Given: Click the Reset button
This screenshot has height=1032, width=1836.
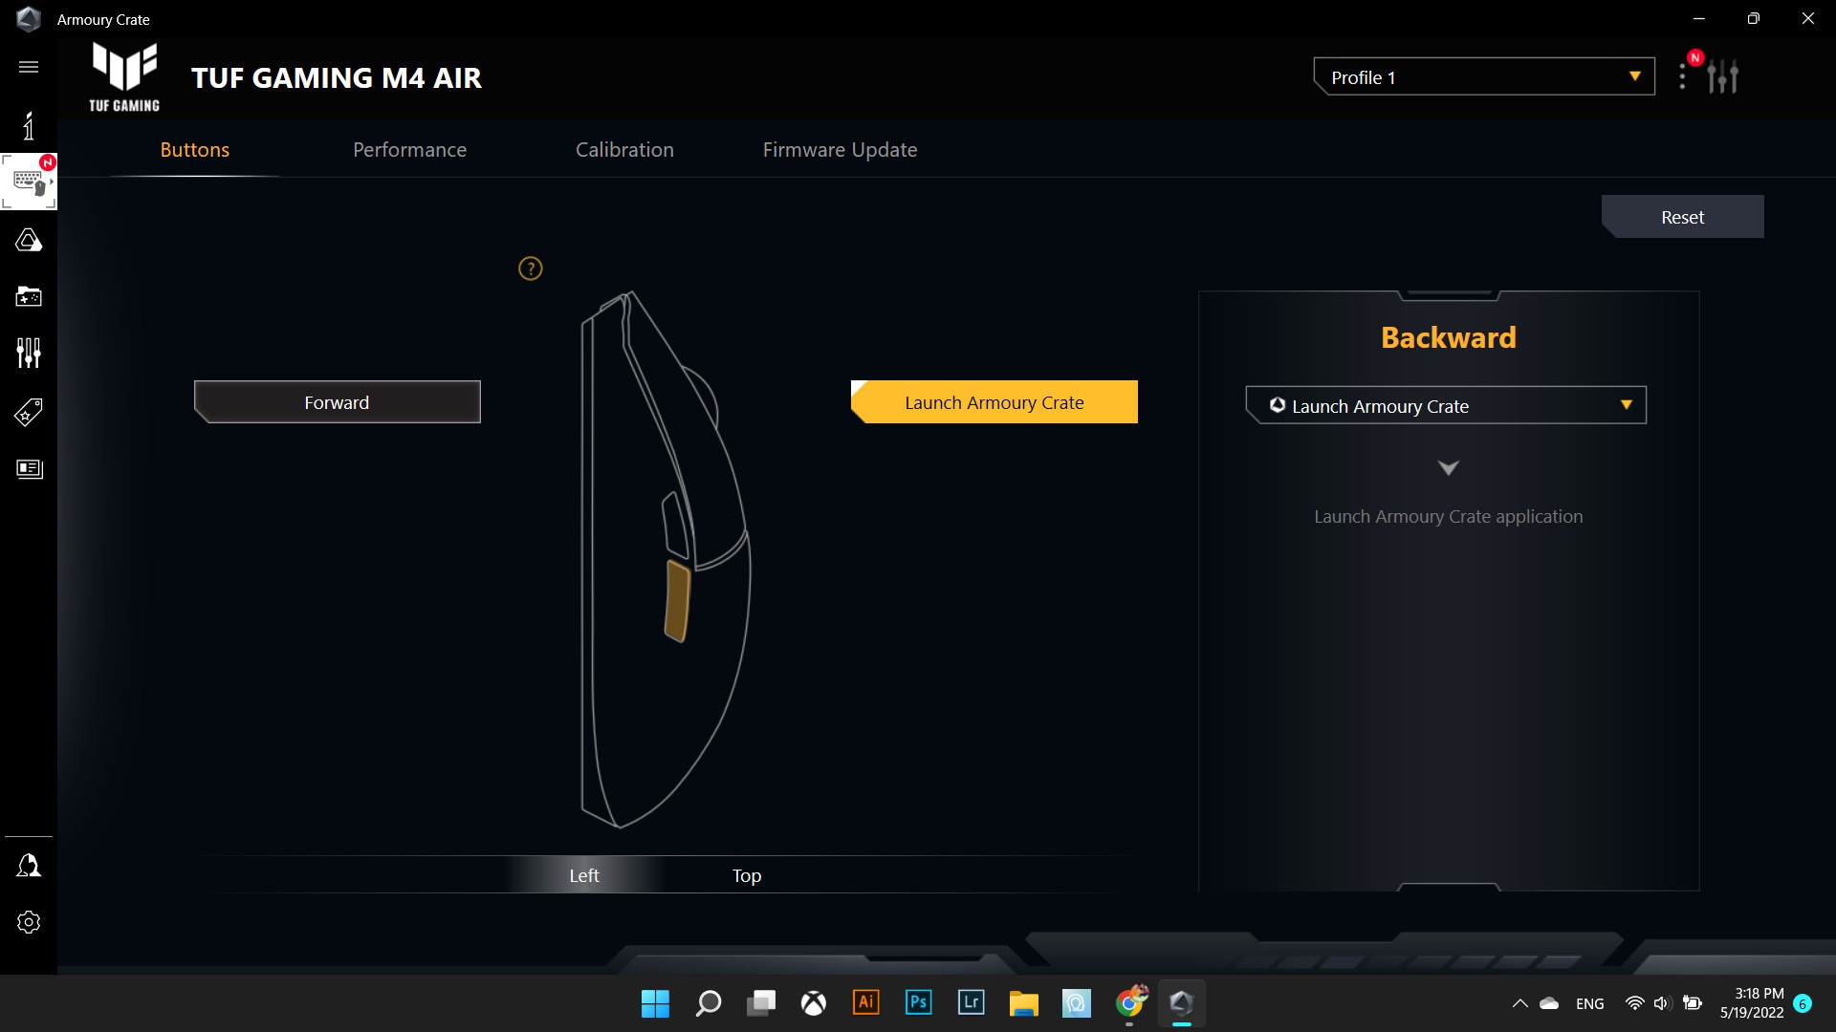Looking at the screenshot, I should [x=1683, y=217].
